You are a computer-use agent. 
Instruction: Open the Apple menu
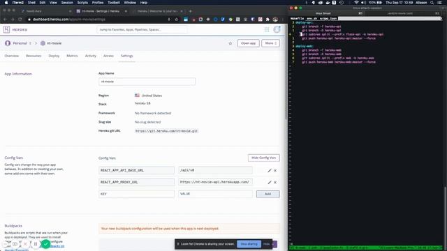[x=6, y=3]
